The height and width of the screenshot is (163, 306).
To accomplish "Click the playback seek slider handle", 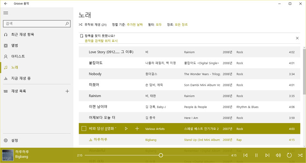I will (x=161, y=155).
